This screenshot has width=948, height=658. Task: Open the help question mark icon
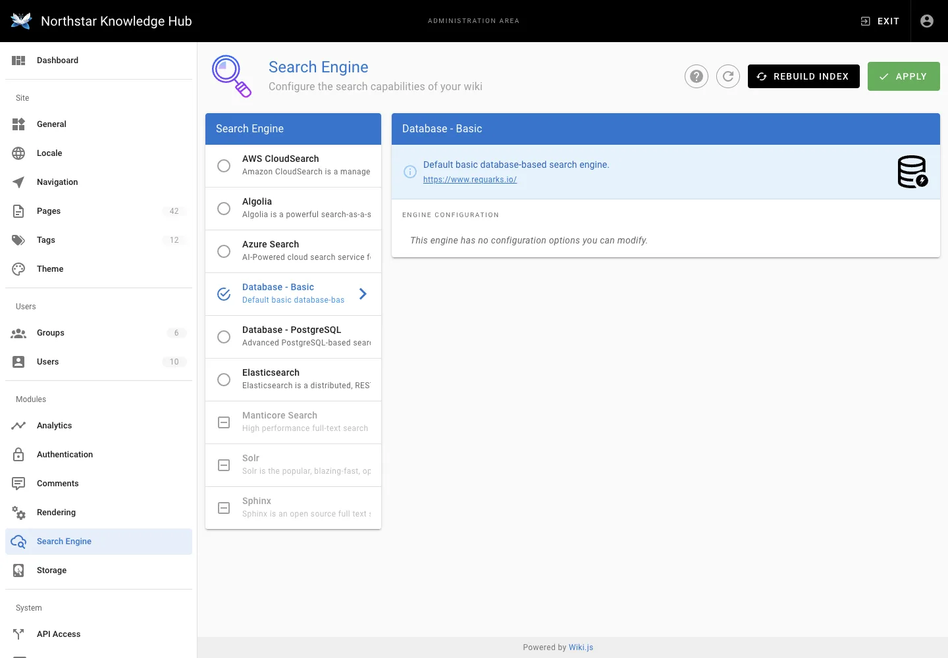[697, 76]
